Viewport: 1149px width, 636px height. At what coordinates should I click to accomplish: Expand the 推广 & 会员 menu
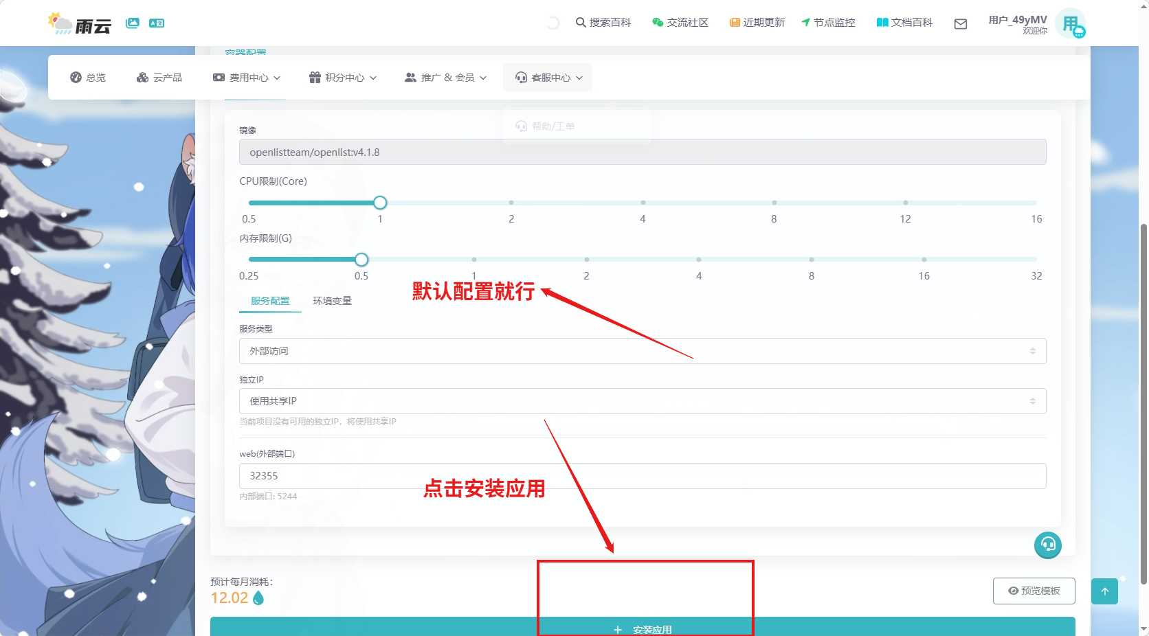(x=446, y=78)
